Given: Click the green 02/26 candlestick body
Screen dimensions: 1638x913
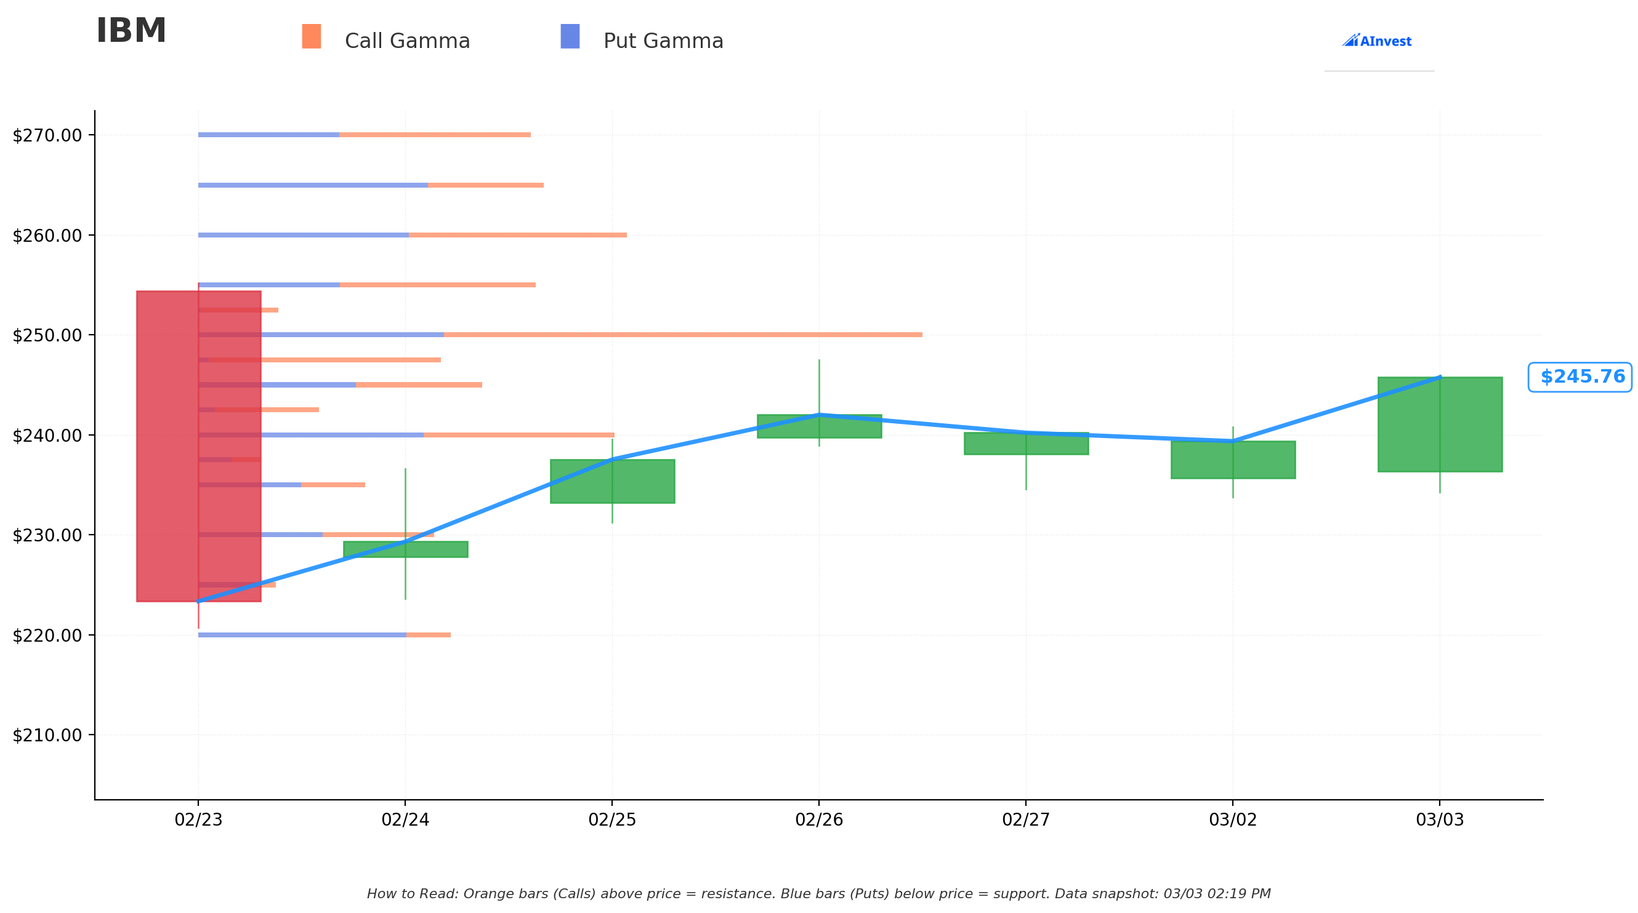Looking at the screenshot, I should click(x=819, y=426).
